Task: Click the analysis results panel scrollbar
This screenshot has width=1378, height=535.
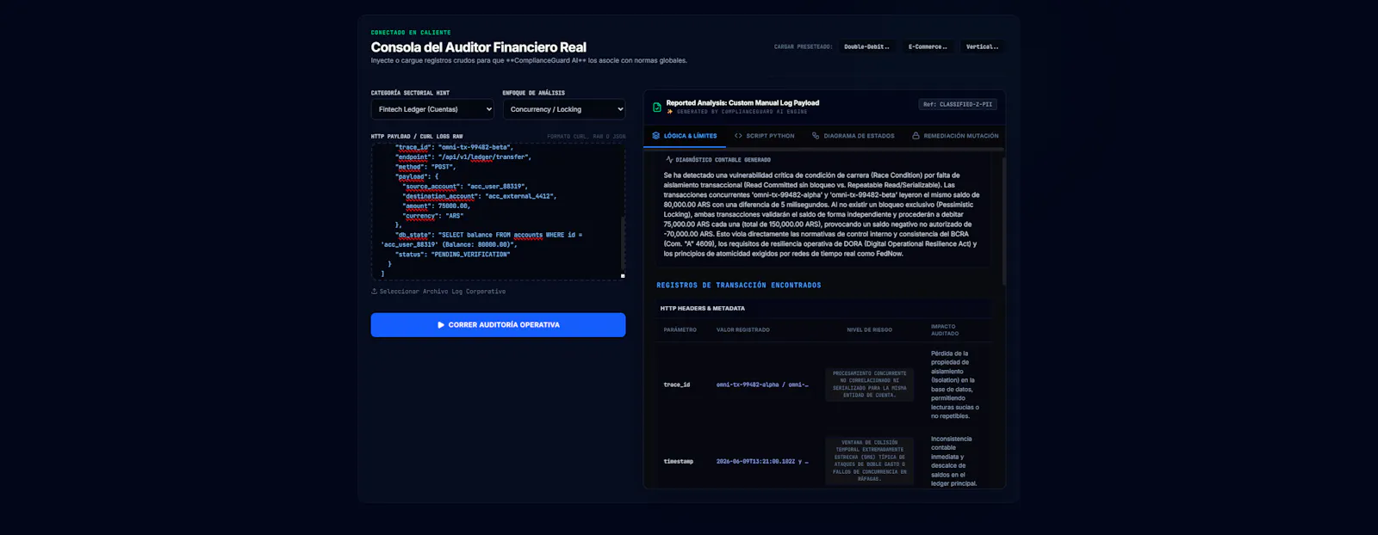Action: coord(1003,220)
